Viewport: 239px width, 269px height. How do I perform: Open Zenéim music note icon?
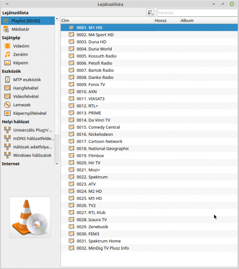(7, 54)
